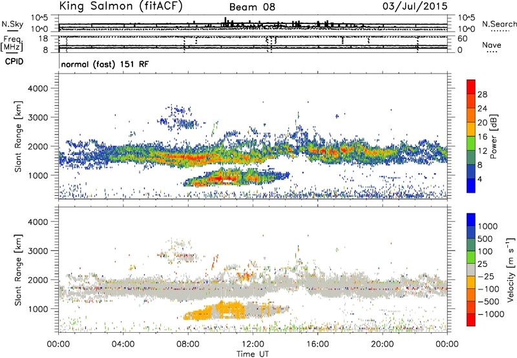
Task: Click the '12:00' time axis tick label
Action: pos(253,344)
